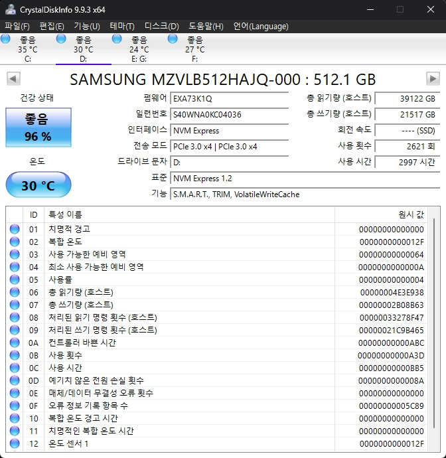Click the 좋음 96 % health status box

[38, 127]
